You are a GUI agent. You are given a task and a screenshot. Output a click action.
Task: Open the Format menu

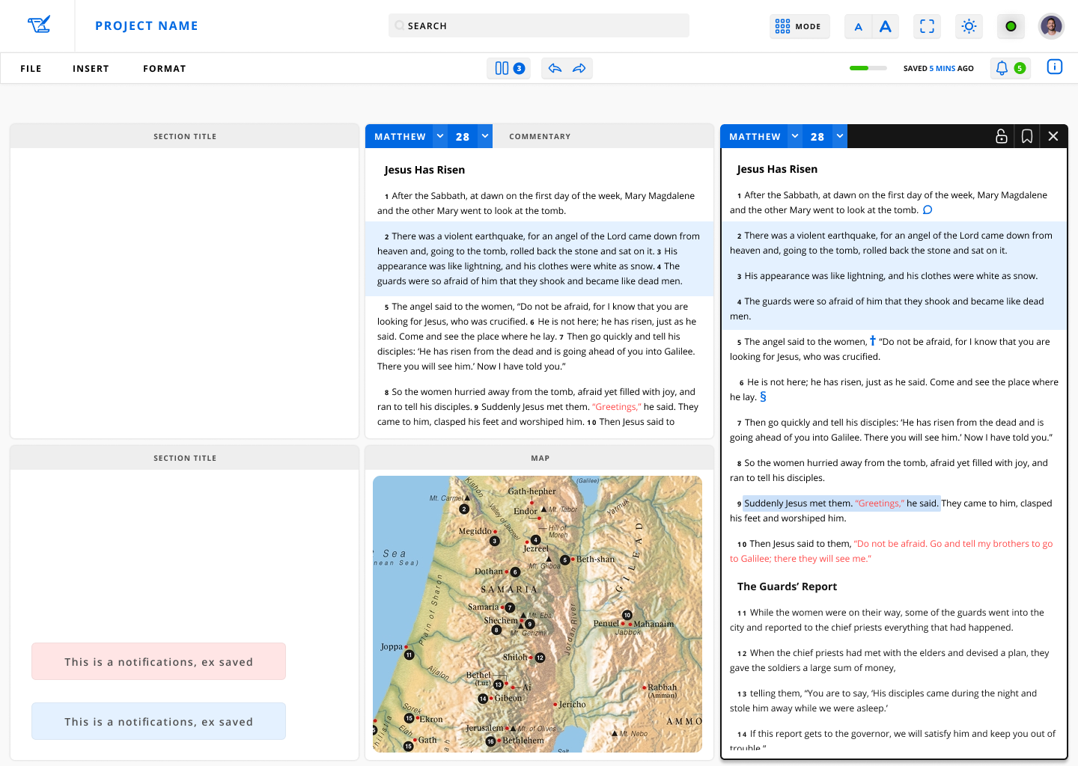pyautogui.click(x=165, y=69)
